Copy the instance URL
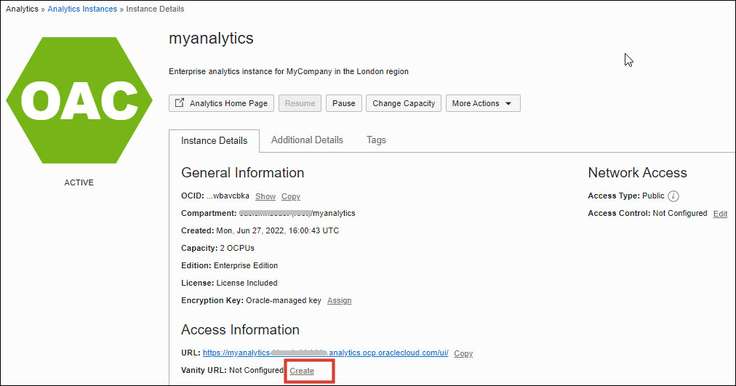The image size is (736, 386). (x=463, y=353)
